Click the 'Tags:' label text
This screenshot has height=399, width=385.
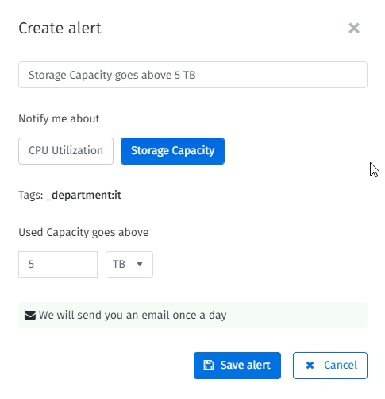tap(31, 196)
